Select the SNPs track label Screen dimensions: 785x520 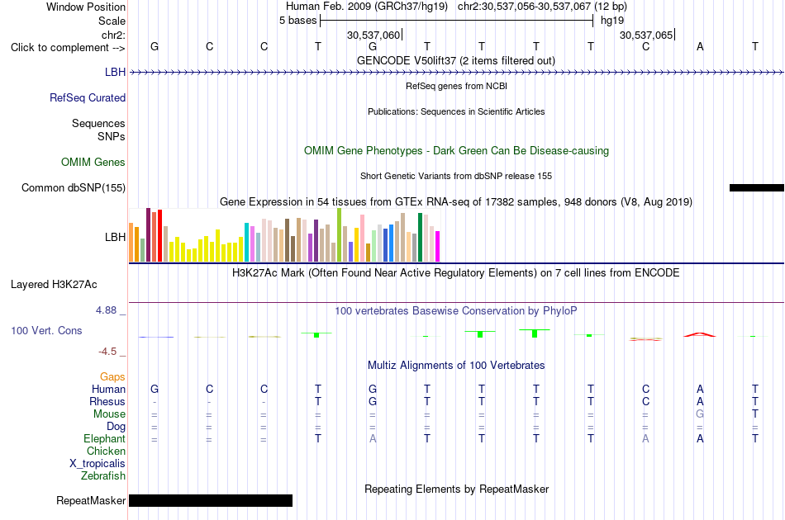coord(112,136)
